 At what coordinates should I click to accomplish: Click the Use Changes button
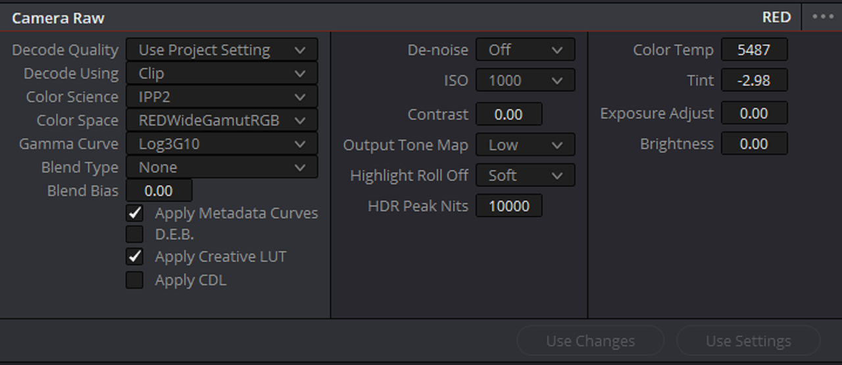pos(590,341)
